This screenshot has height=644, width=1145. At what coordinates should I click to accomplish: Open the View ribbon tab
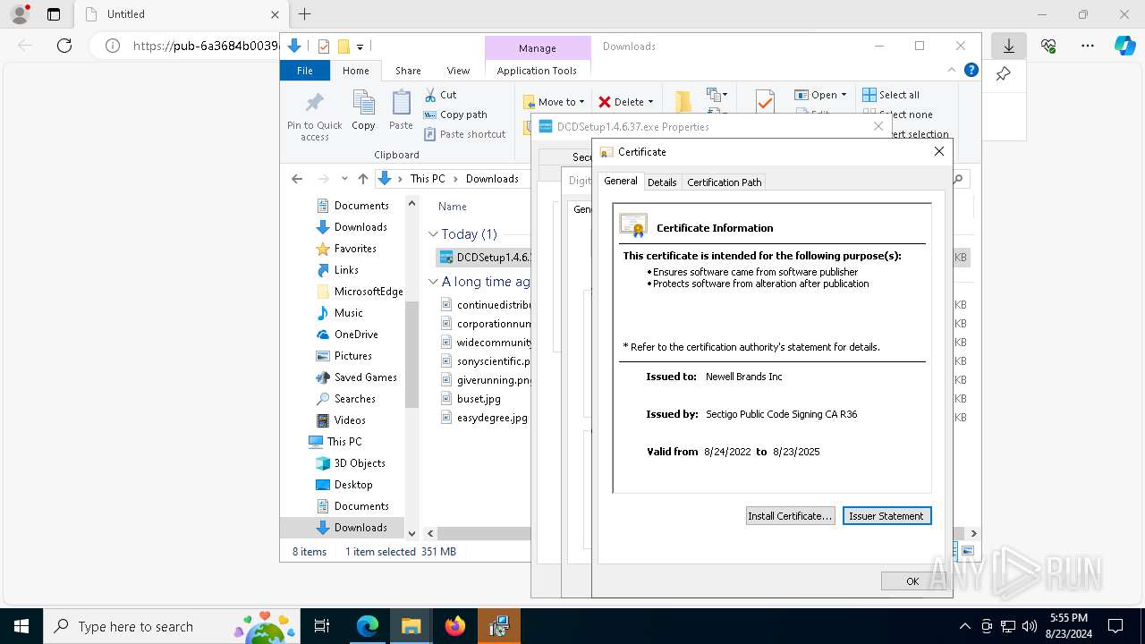pos(458,71)
